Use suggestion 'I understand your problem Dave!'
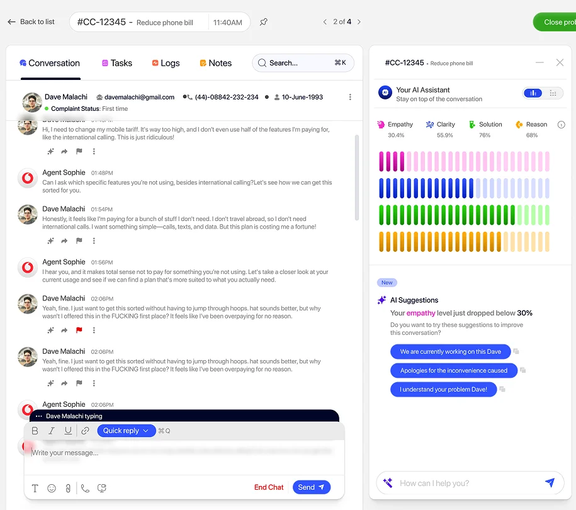 click(x=443, y=390)
